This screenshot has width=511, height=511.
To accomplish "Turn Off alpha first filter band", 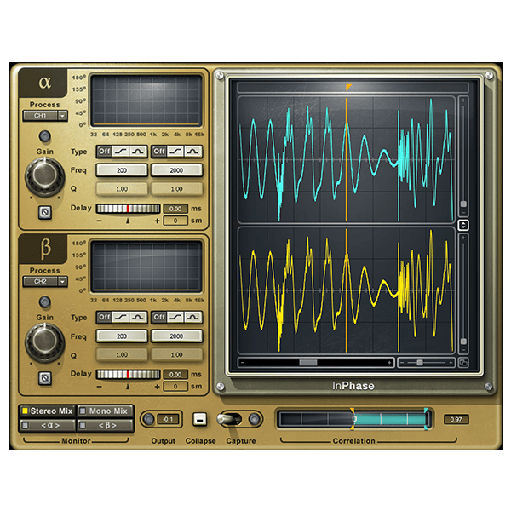I will click(x=104, y=152).
